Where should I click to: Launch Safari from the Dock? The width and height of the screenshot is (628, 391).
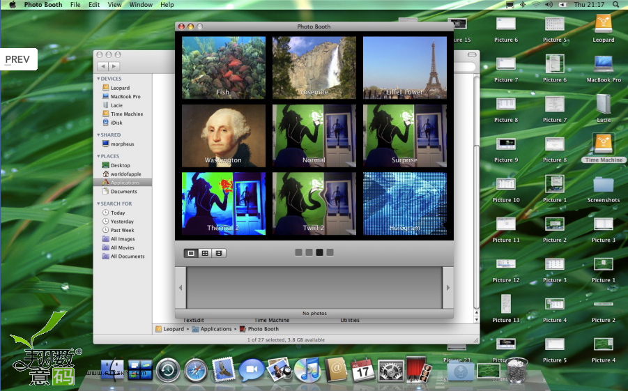point(196,370)
